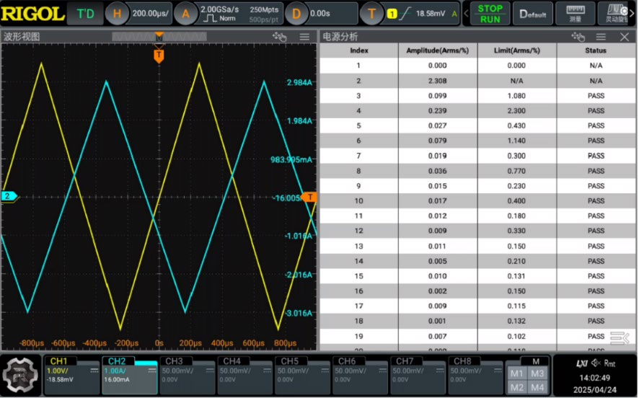Click the 2.308 amplitude cell in row 2
639x398 pixels.
pos(438,81)
